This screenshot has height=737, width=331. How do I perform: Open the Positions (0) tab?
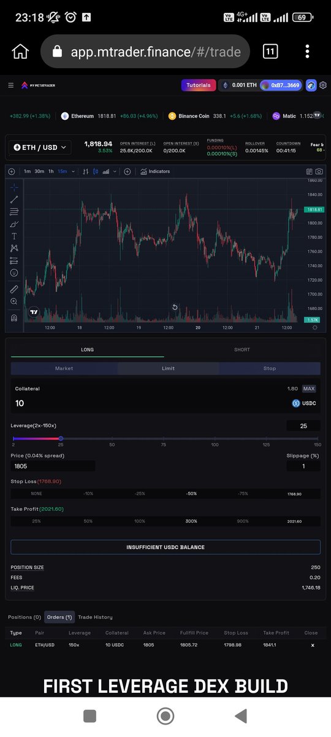25,617
